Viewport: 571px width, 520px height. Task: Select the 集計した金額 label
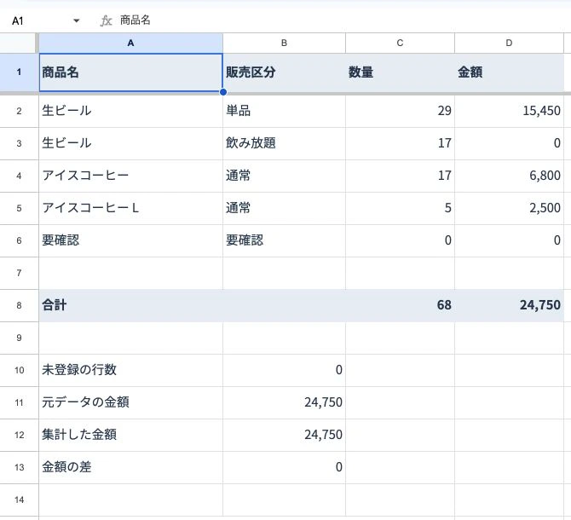[x=130, y=435]
